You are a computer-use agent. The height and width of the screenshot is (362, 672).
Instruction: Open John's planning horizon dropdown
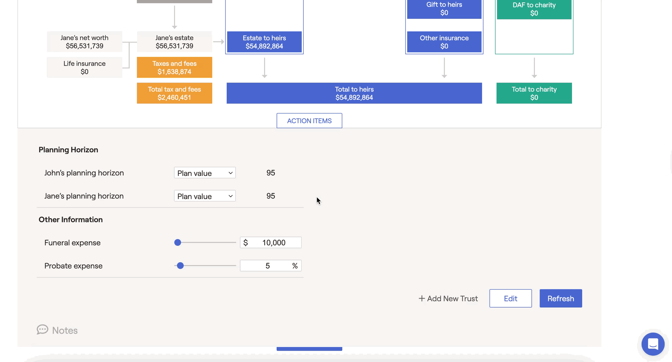pyautogui.click(x=205, y=173)
